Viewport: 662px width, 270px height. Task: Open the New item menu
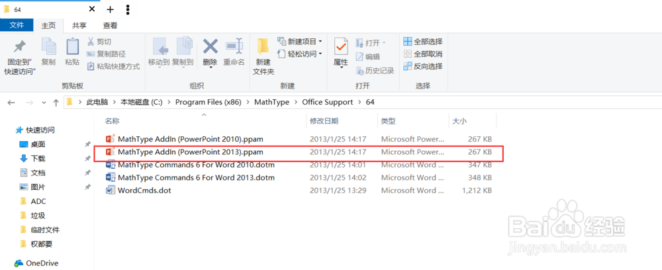pyautogui.click(x=299, y=41)
